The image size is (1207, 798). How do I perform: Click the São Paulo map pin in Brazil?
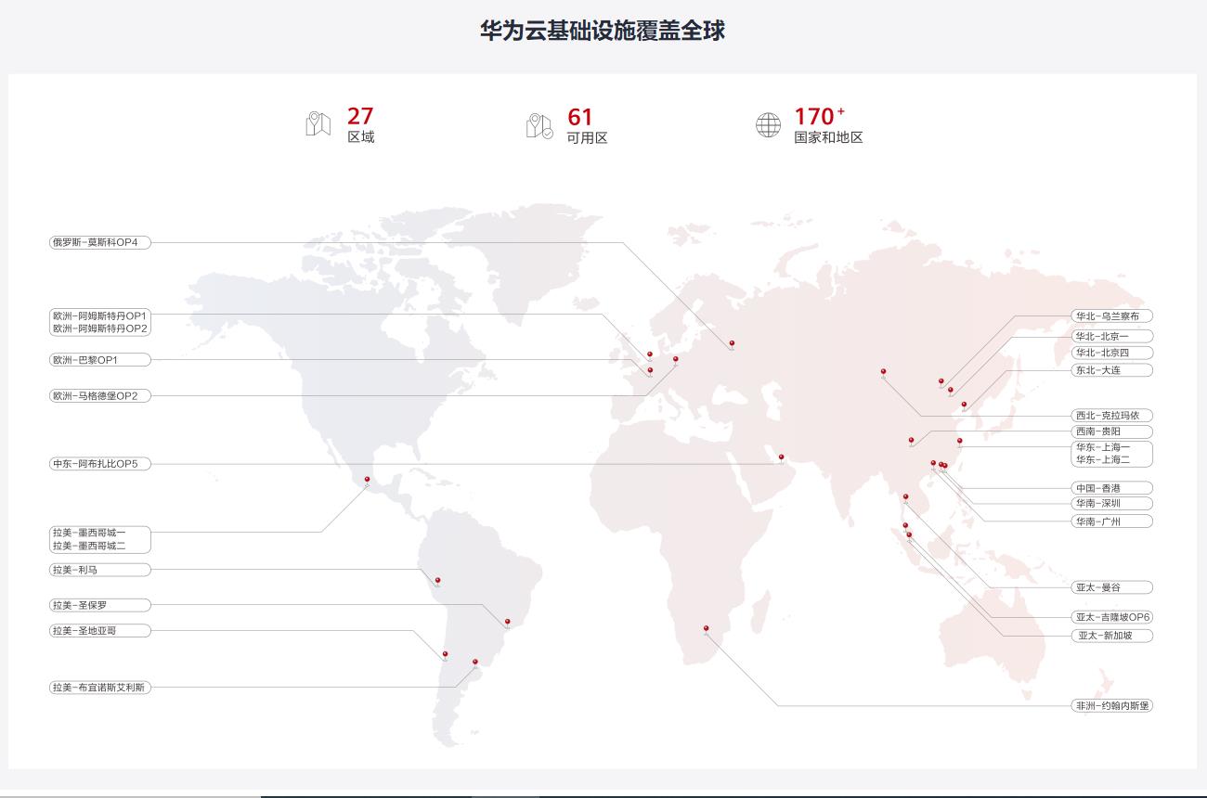507,623
